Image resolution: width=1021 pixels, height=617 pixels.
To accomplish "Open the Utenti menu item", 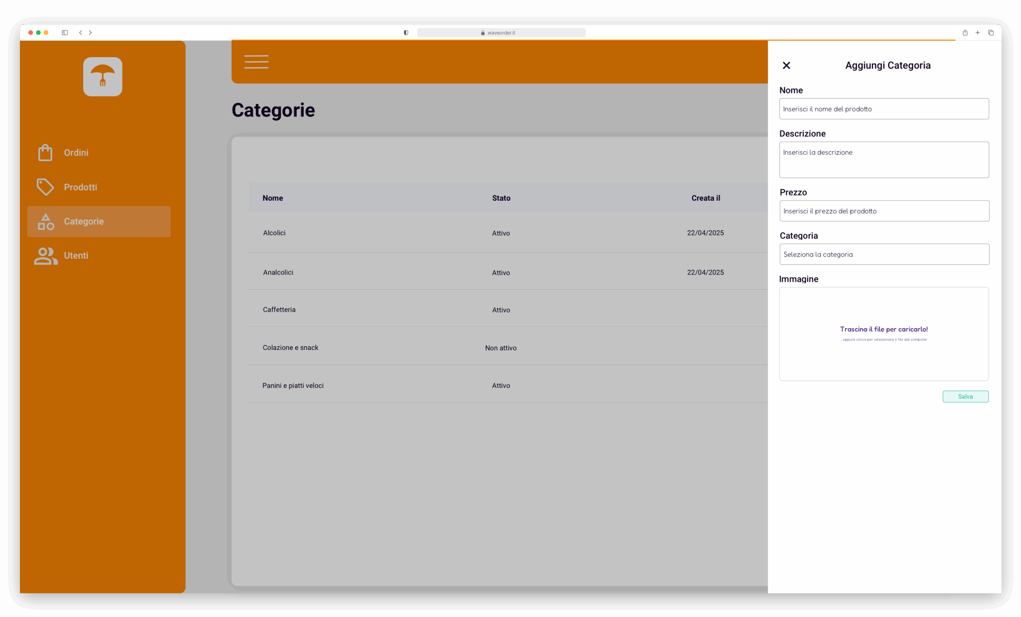I will pos(76,256).
